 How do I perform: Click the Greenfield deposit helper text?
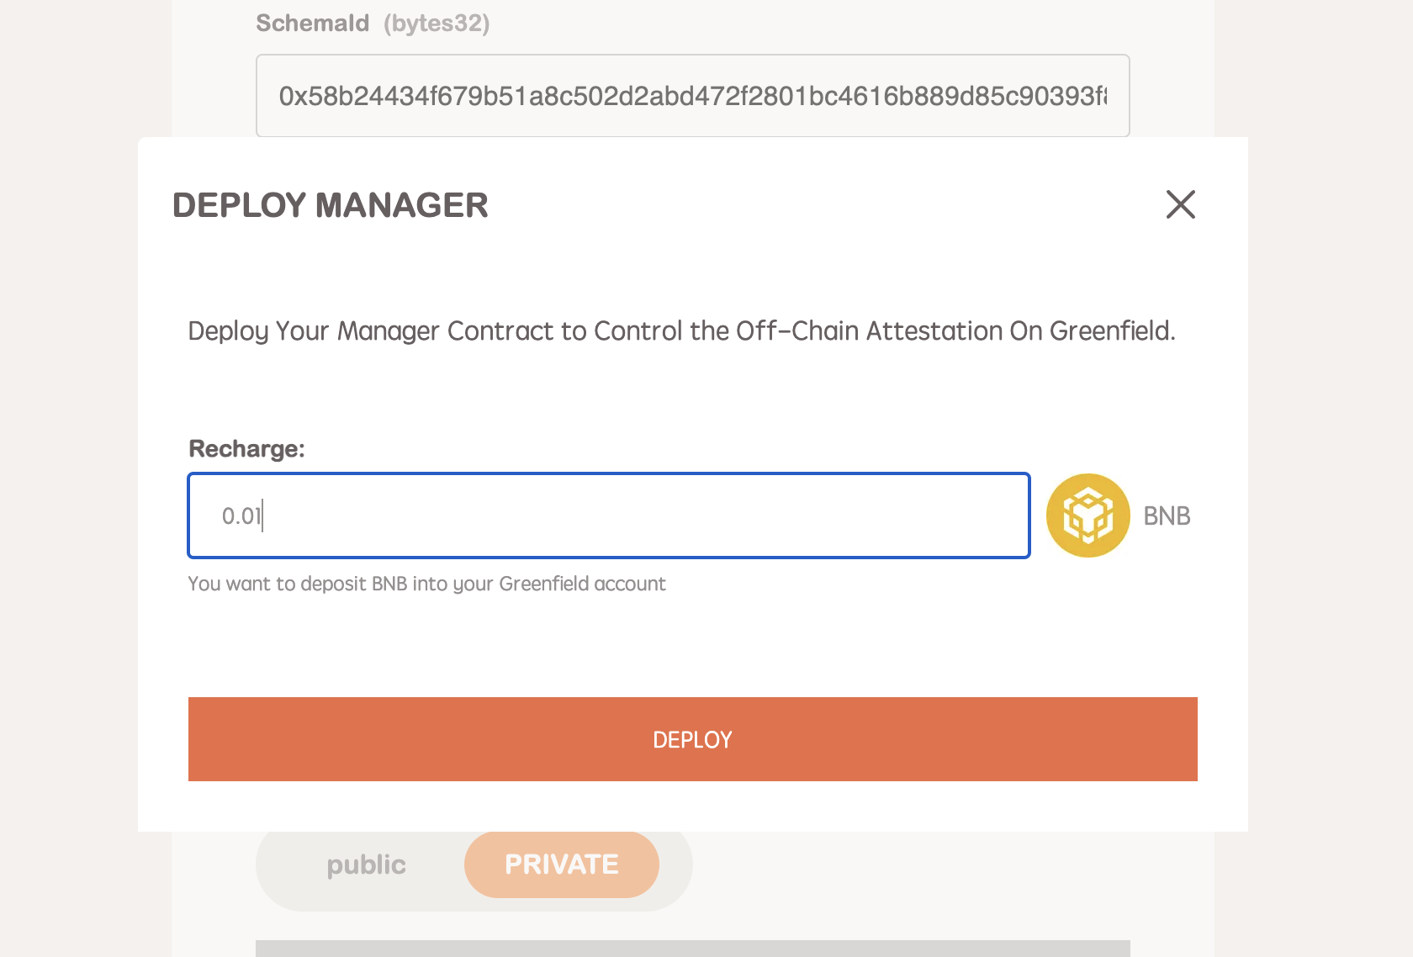426,584
